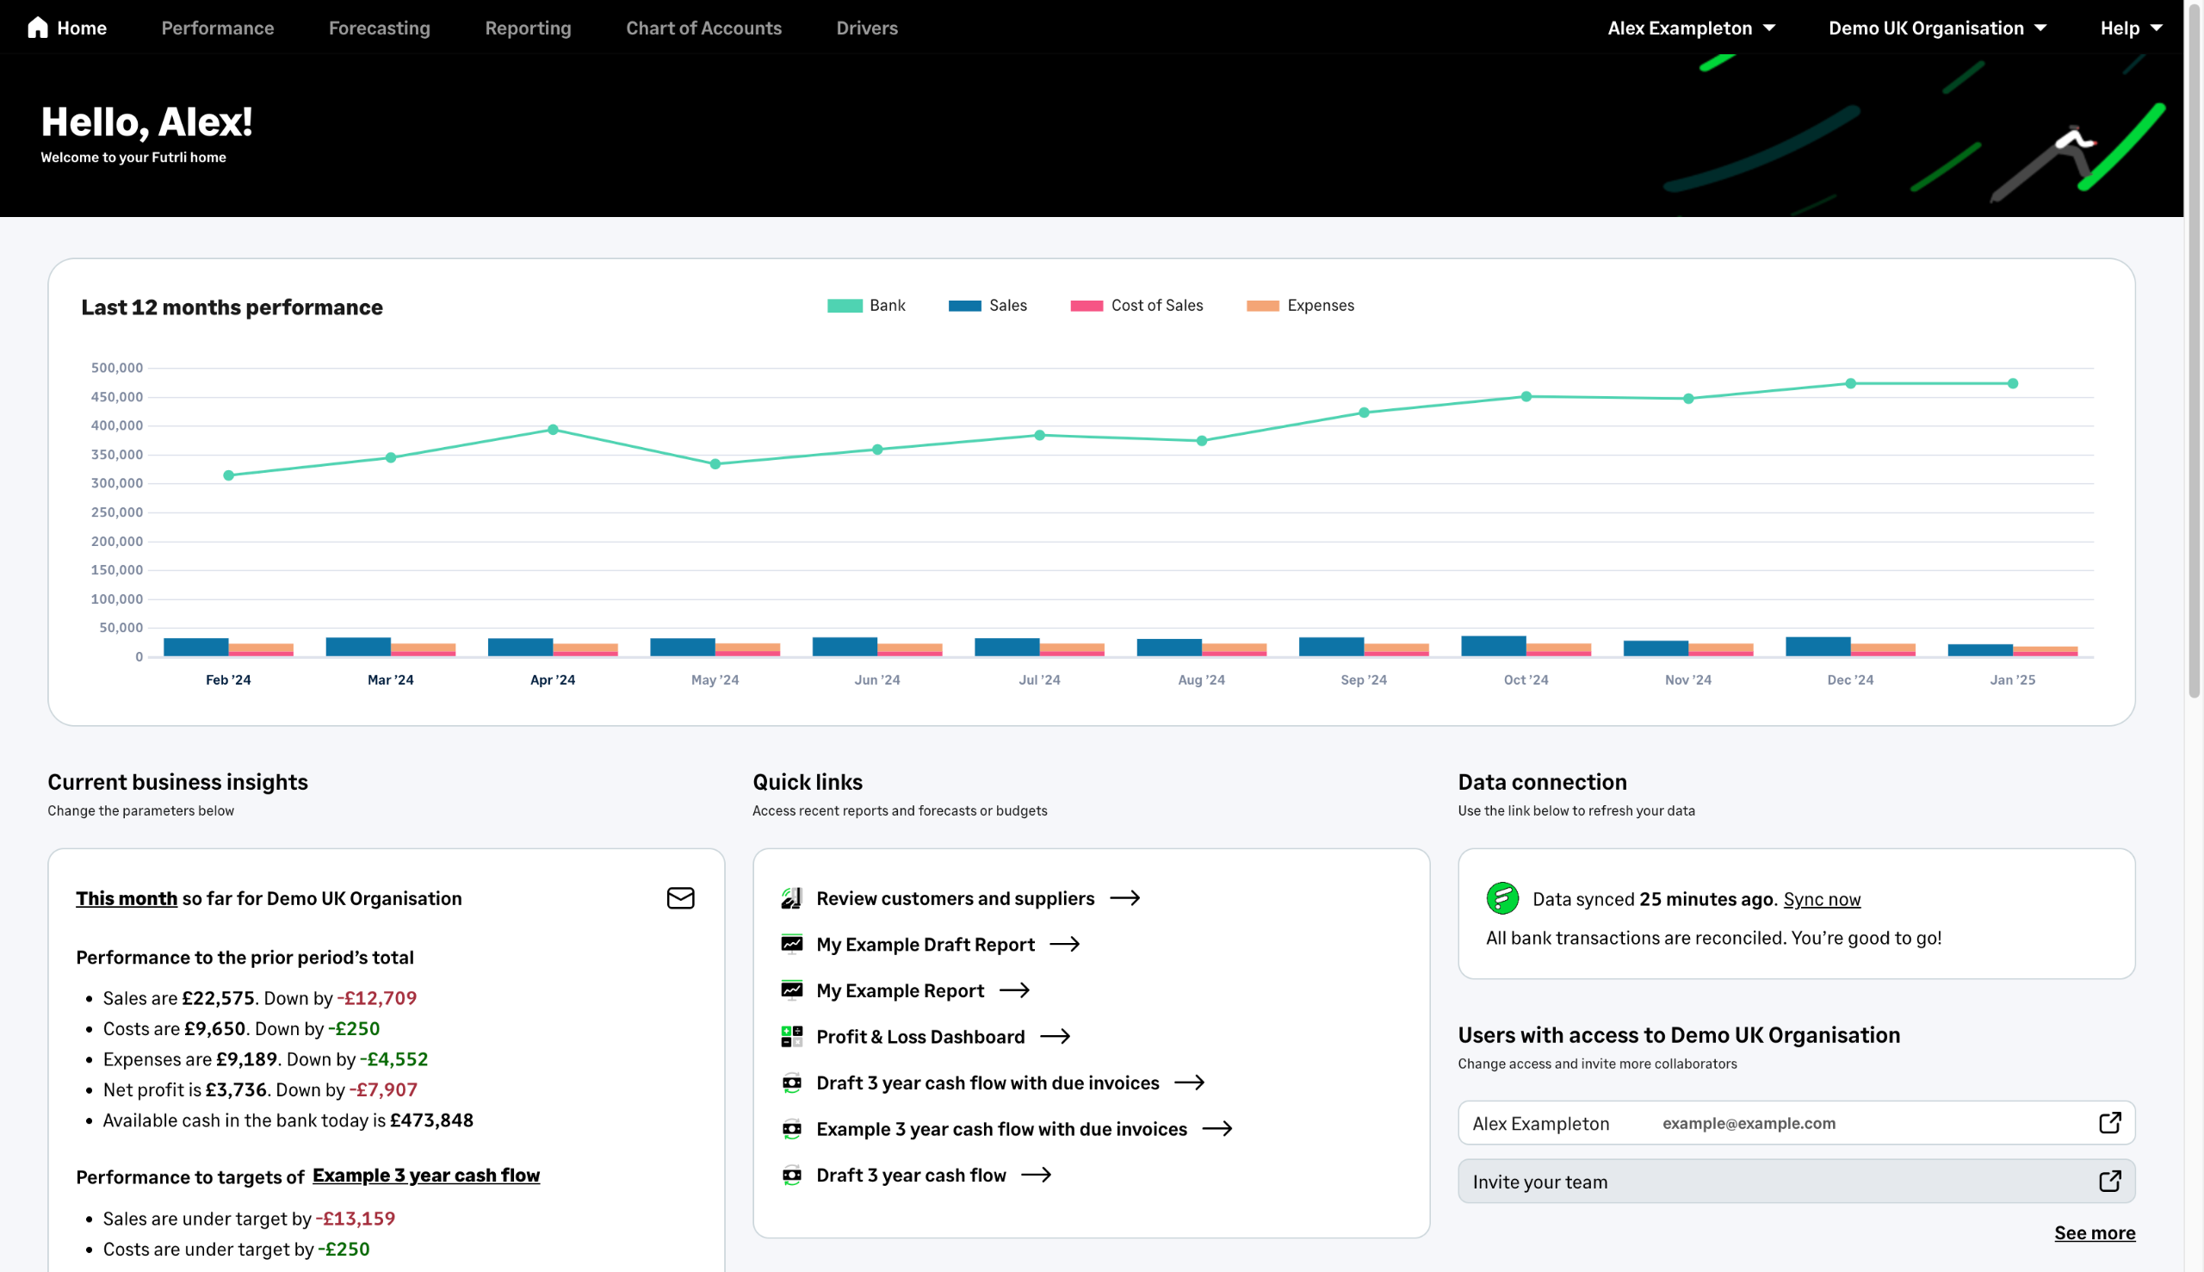Go to the Forecasting menu
Screen dimensions: 2204x1272
tap(379, 28)
